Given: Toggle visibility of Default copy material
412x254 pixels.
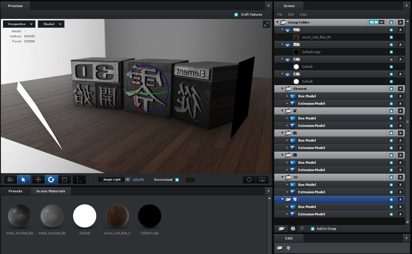Looking at the screenshot, I should click(x=391, y=52).
